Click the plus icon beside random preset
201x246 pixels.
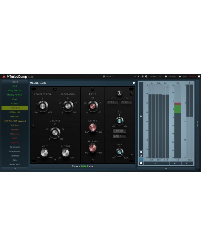coord(146,77)
